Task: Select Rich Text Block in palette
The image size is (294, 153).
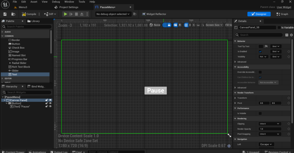Action: point(19,67)
